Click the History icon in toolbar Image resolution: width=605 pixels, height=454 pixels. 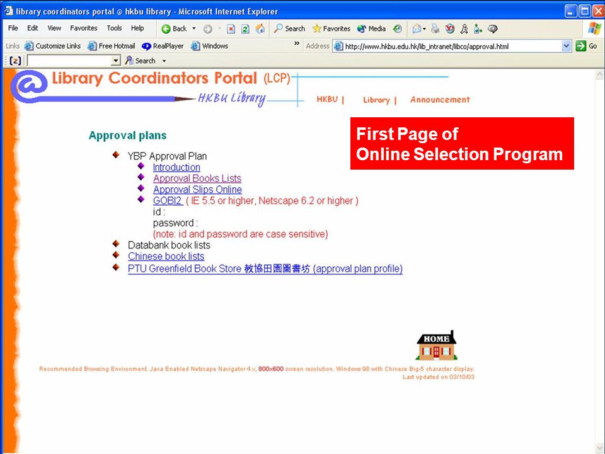[398, 28]
